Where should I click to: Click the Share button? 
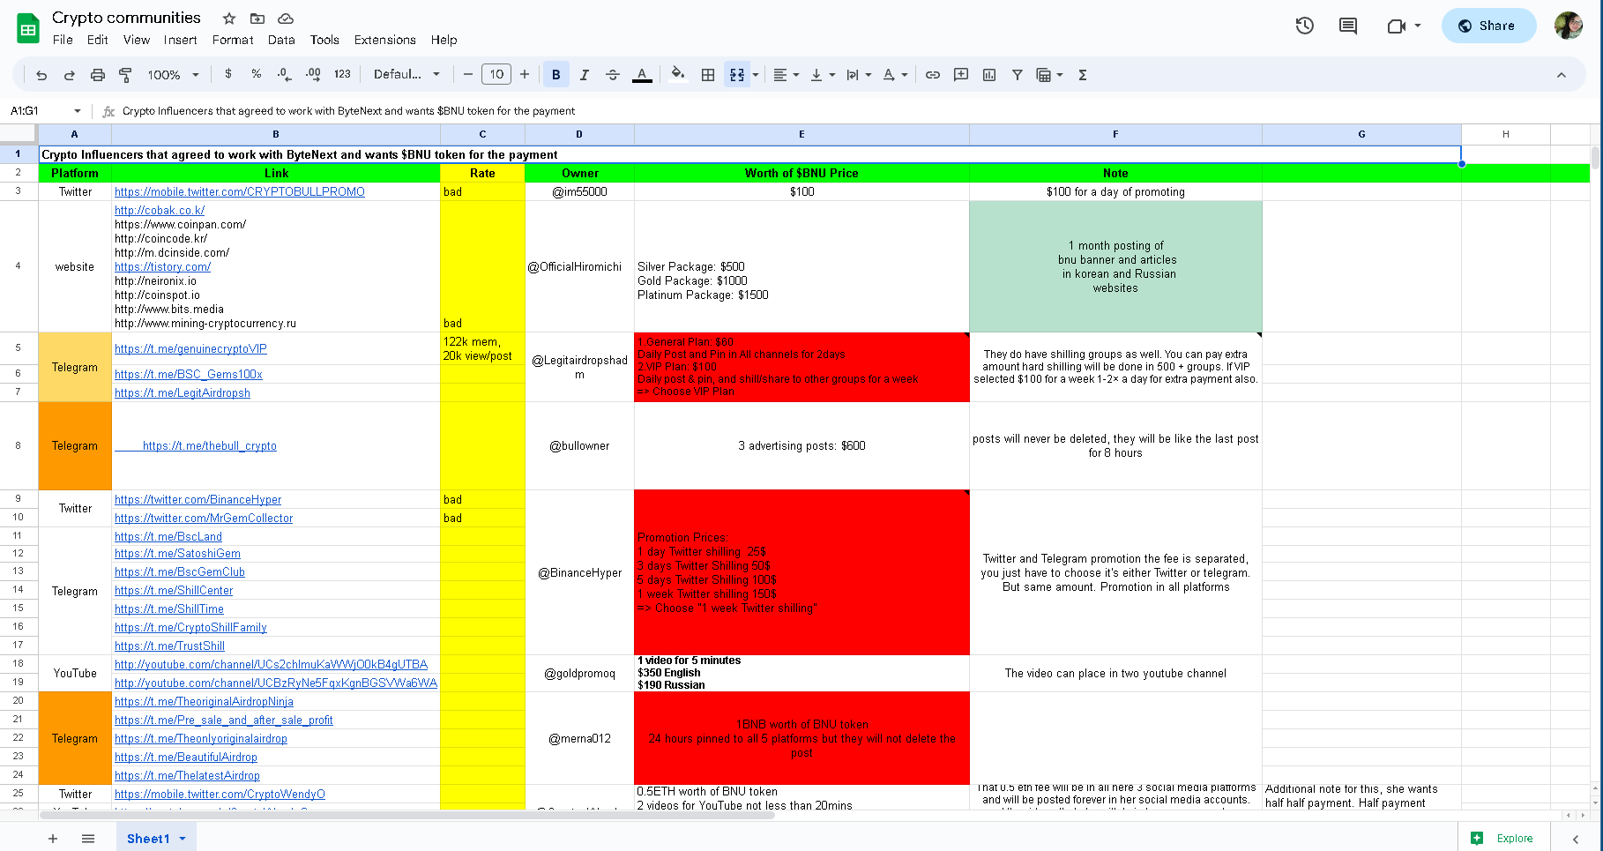1488,26
